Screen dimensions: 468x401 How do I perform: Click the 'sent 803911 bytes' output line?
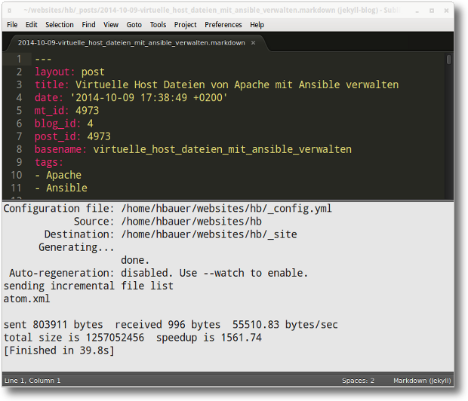171,325
